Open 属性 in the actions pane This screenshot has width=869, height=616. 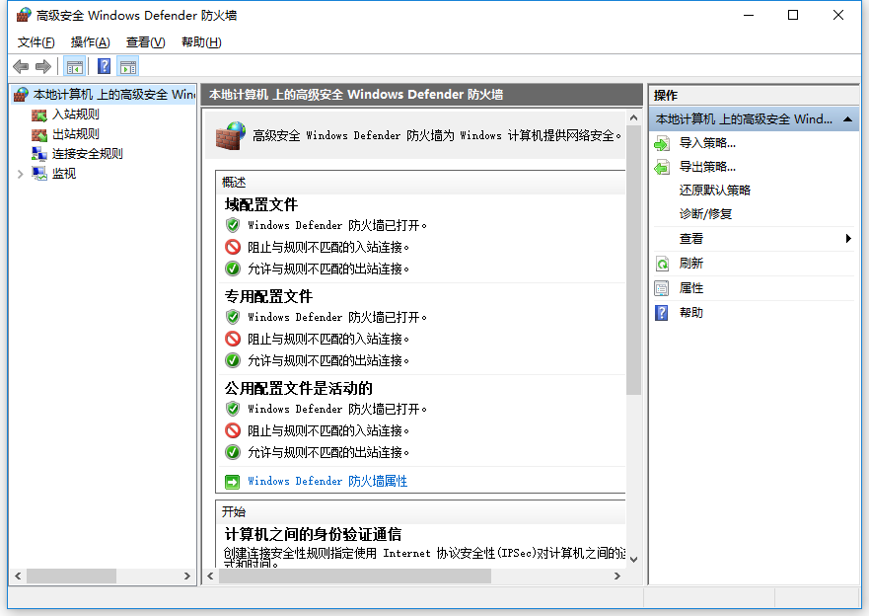coord(691,288)
